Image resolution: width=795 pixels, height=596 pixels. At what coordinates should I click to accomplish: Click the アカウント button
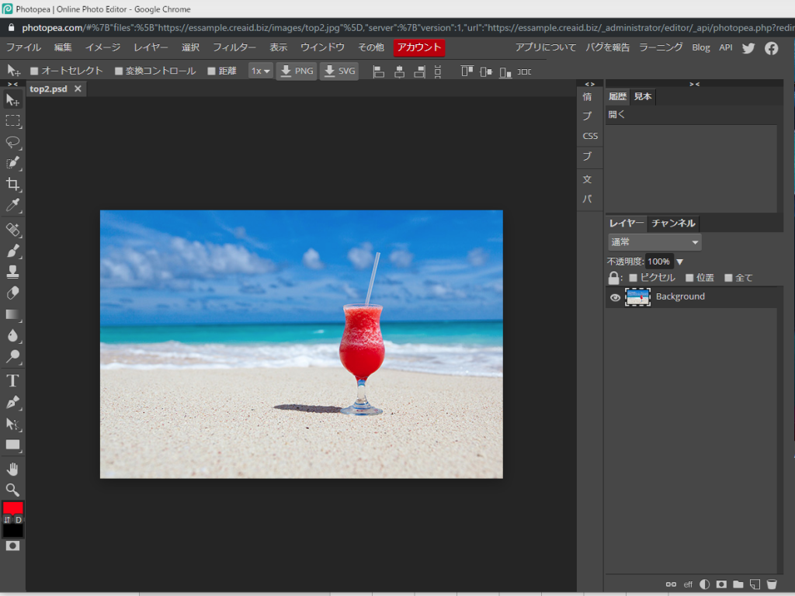pos(418,47)
